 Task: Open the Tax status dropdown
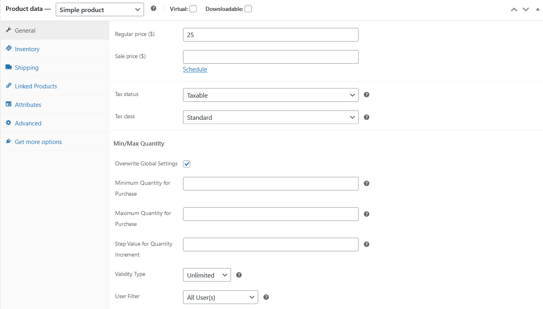(x=270, y=95)
